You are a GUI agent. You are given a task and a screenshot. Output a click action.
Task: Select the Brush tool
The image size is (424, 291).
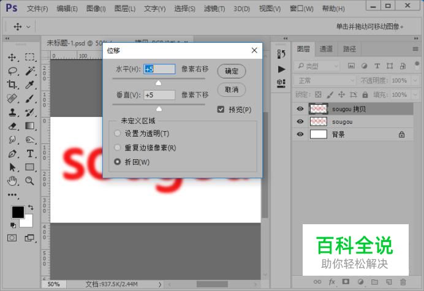pos(30,98)
